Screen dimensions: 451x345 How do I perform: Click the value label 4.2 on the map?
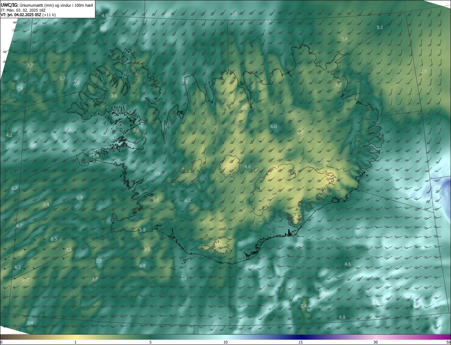pyautogui.click(x=9, y=135)
